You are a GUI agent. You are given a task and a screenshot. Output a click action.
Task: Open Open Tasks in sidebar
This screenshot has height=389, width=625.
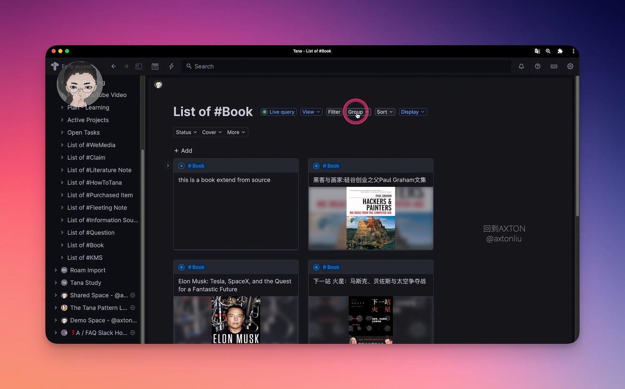point(83,132)
